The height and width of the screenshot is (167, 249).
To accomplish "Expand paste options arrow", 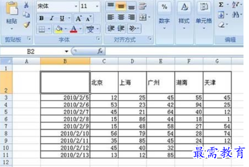I will pos(12,29).
